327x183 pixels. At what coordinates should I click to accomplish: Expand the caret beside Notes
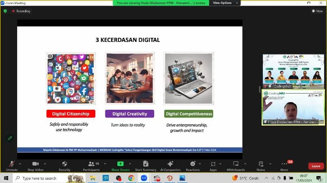(270, 164)
